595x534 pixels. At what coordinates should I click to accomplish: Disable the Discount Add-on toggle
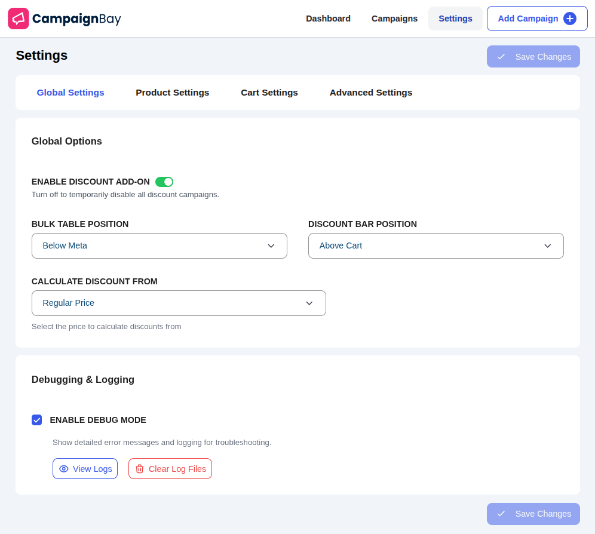pos(164,182)
